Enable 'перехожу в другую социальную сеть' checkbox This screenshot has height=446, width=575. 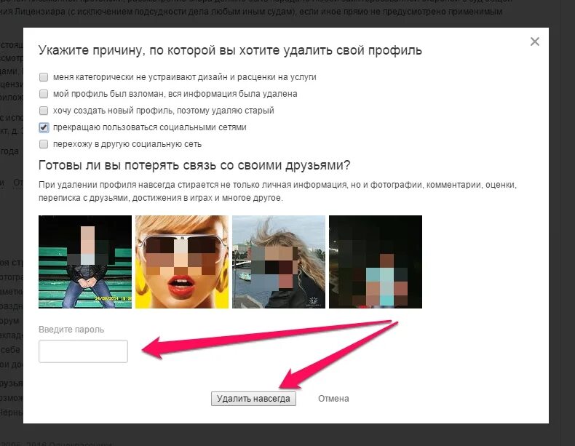(x=44, y=144)
